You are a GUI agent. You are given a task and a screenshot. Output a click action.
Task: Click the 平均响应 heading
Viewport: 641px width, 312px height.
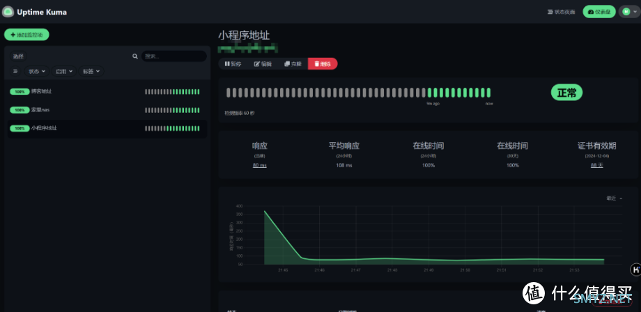click(x=343, y=146)
